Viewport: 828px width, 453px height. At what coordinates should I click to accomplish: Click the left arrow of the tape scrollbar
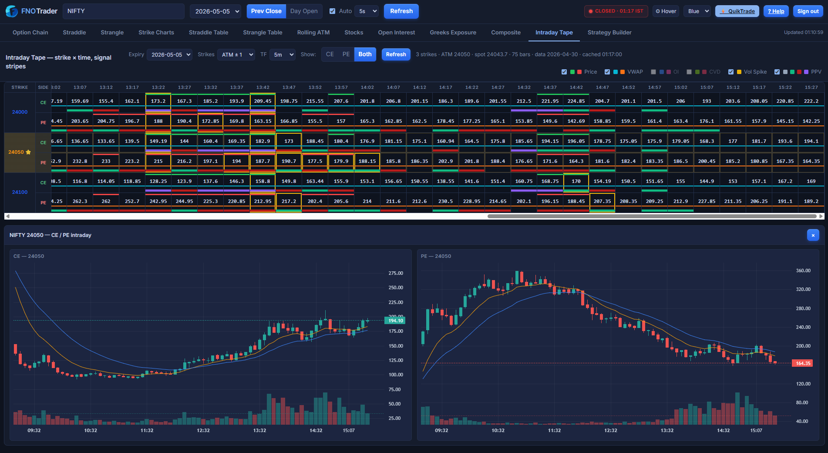[x=7, y=216]
